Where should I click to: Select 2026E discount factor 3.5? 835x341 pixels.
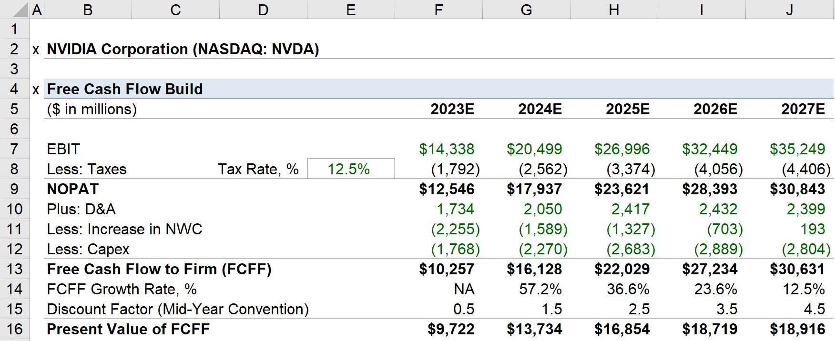click(x=727, y=309)
